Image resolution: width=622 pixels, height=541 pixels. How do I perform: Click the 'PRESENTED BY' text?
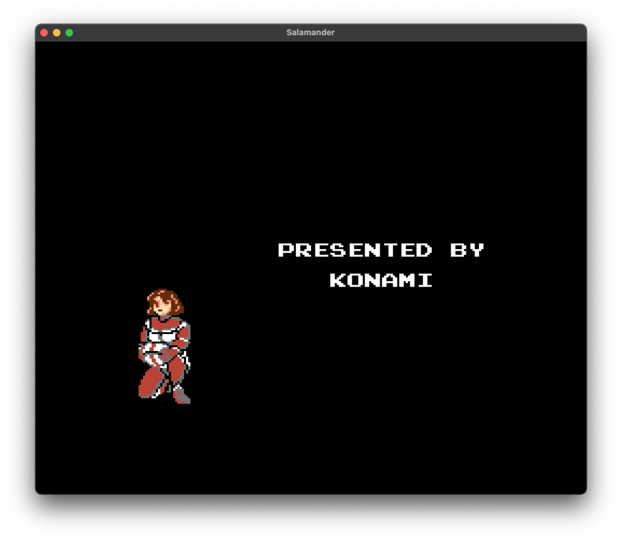click(x=381, y=250)
